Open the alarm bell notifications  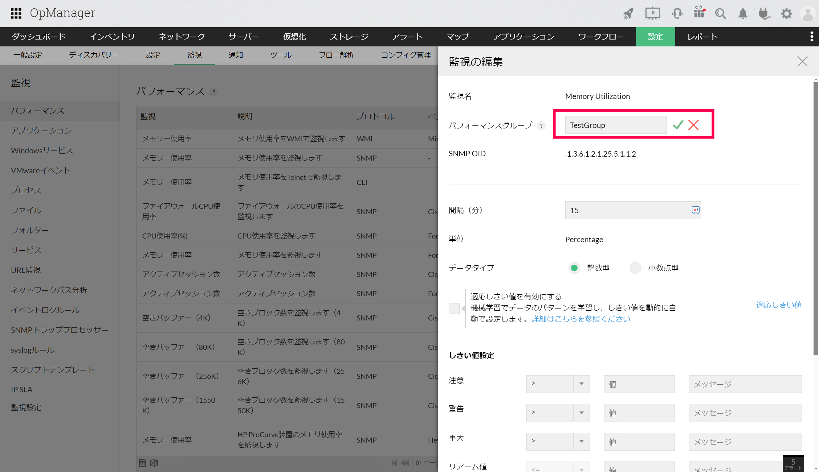click(x=743, y=14)
